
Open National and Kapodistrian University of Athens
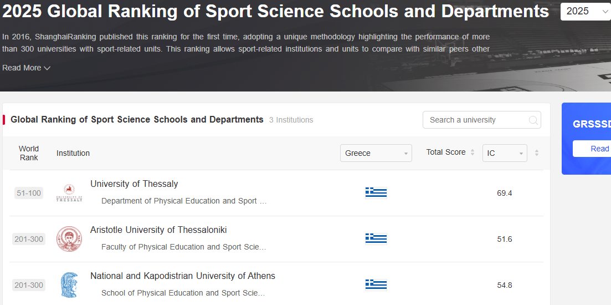[x=182, y=276]
